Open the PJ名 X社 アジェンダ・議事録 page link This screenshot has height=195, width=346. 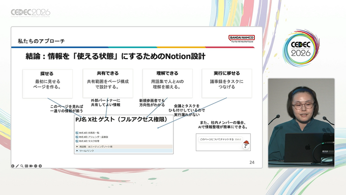(x=94, y=137)
